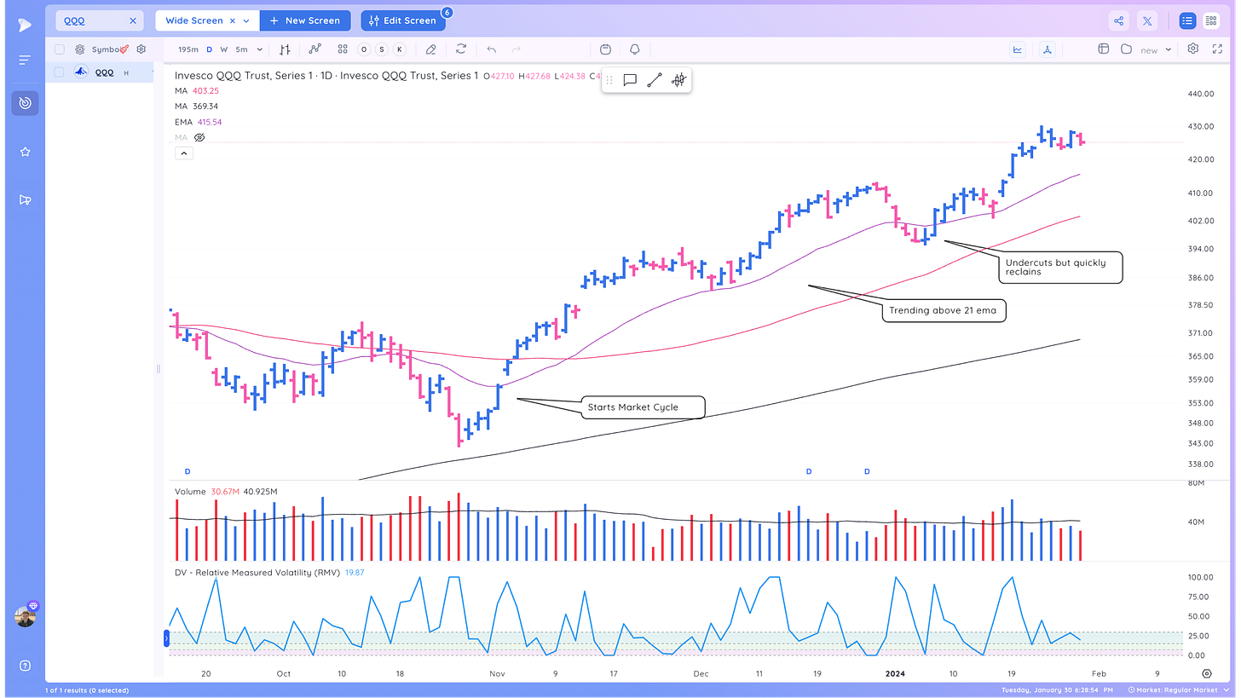Open the folder icon beside new
This screenshot has height=698, width=1241.
click(1126, 49)
